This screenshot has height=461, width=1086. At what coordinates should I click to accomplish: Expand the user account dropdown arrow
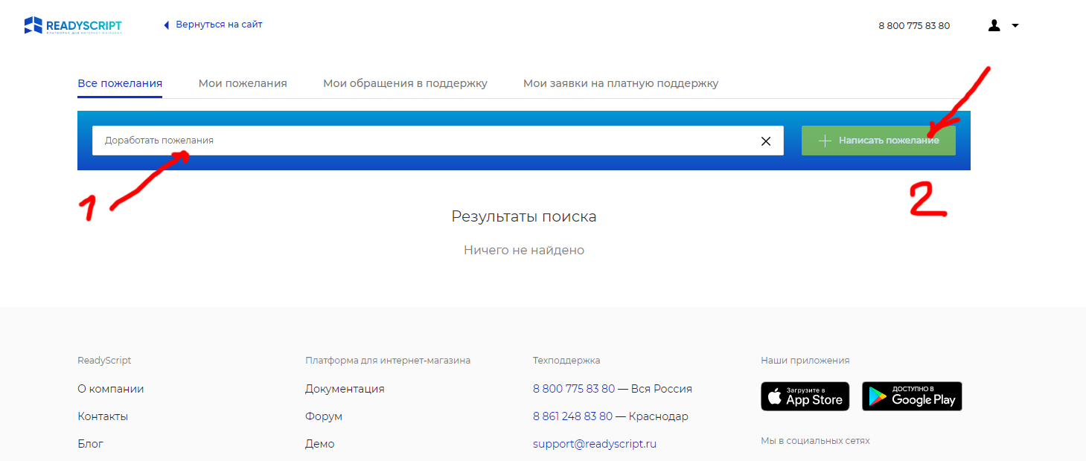(1015, 26)
